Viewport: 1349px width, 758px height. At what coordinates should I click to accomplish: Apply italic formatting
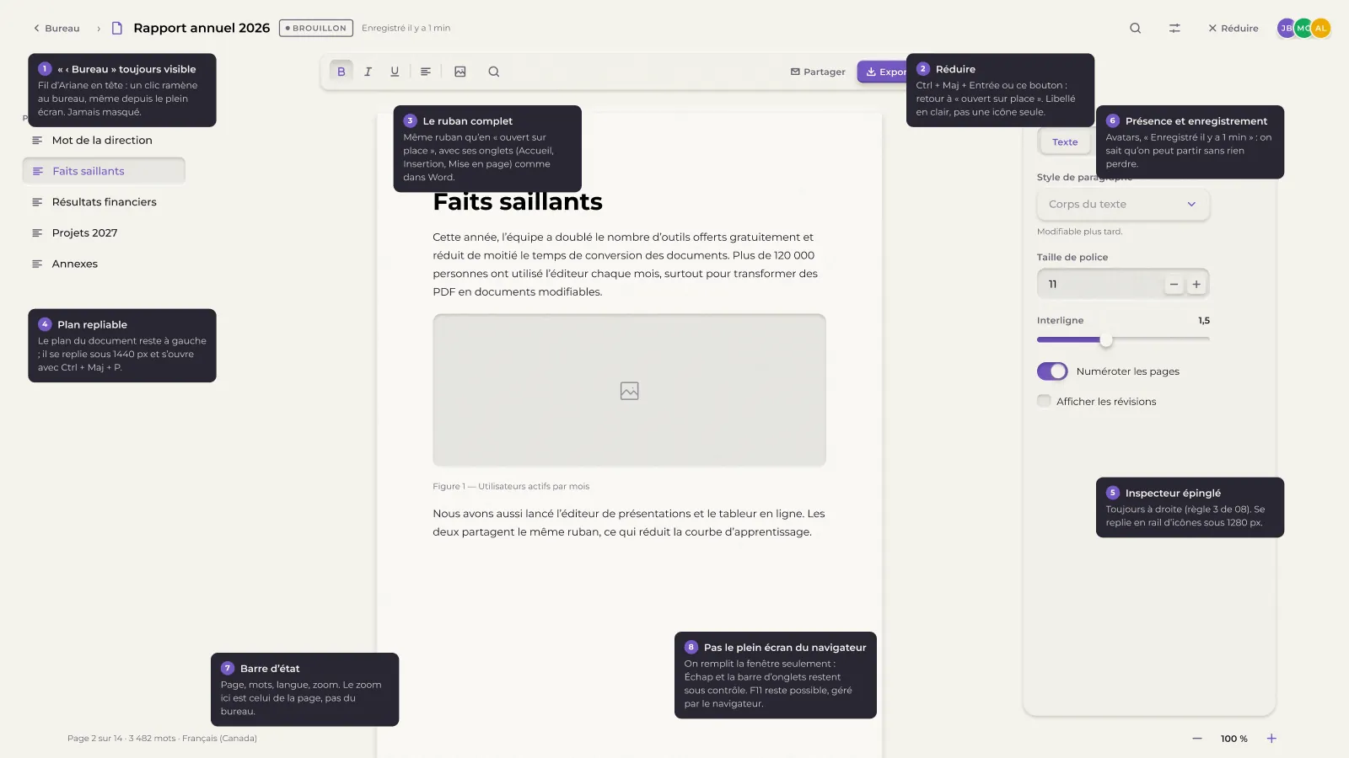(368, 72)
